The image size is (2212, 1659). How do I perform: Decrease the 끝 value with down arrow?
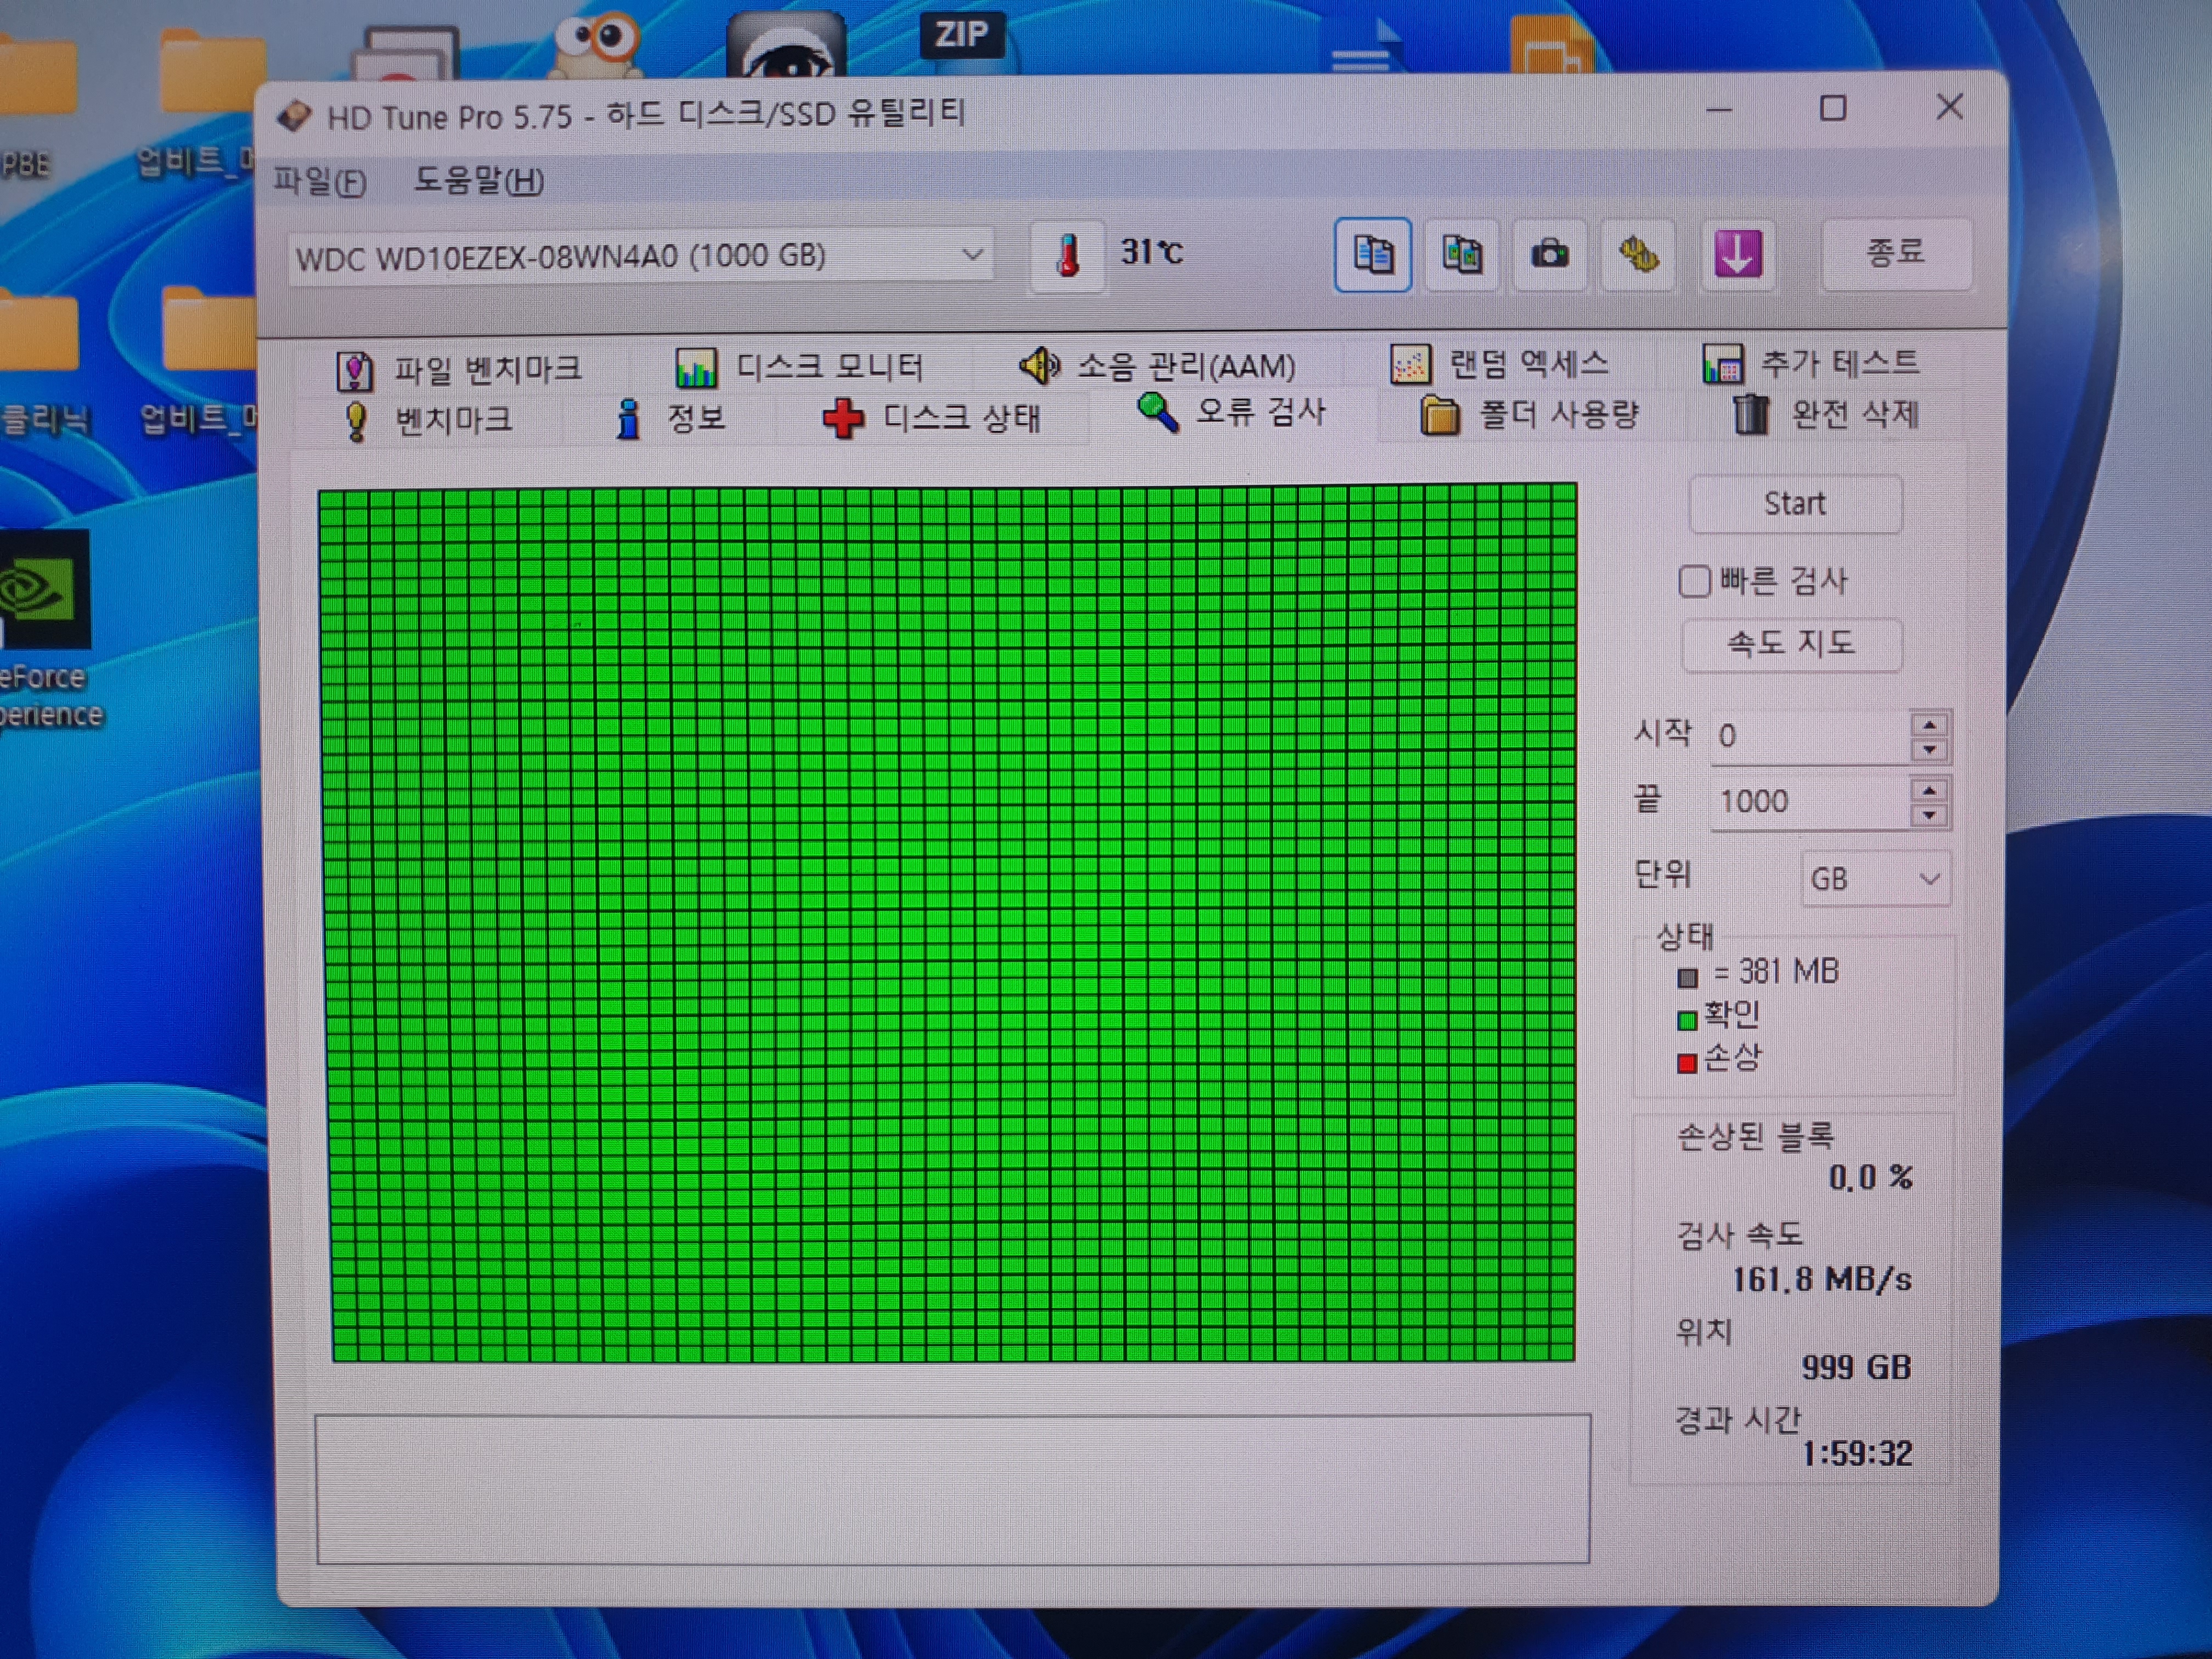[x=1929, y=815]
